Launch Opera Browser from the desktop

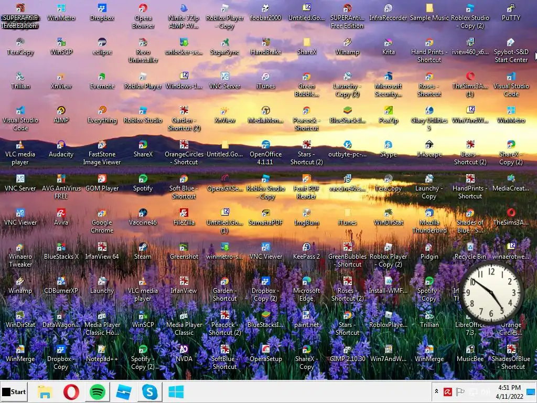click(143, 16)
